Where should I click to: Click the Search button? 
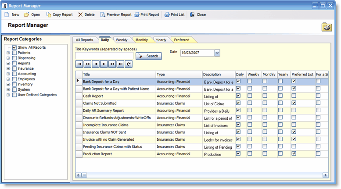pos(149,56)
